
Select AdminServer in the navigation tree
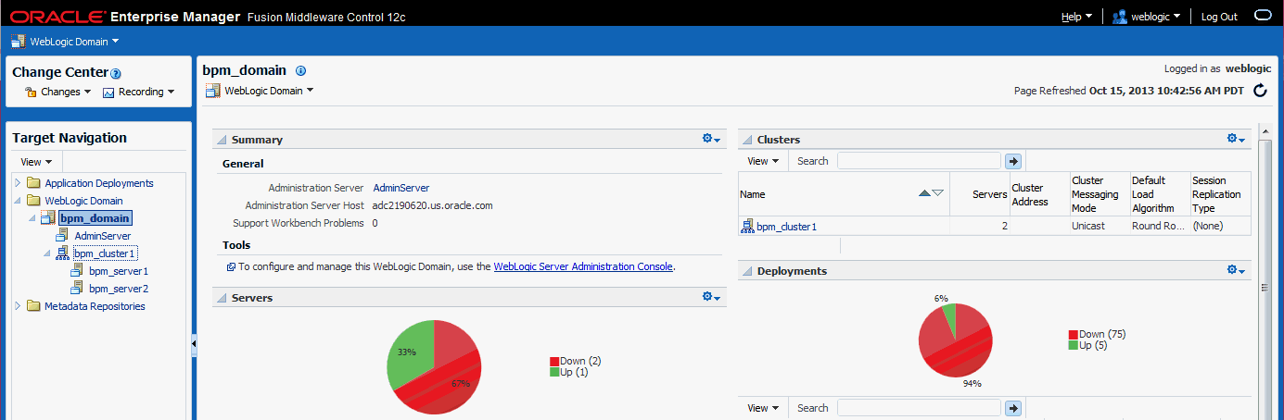(x=102, y=236)
